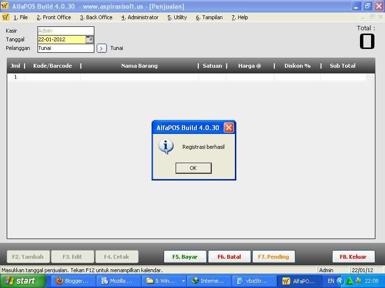Expand hidden system tray icons arrow

click(x=340, y=281)
